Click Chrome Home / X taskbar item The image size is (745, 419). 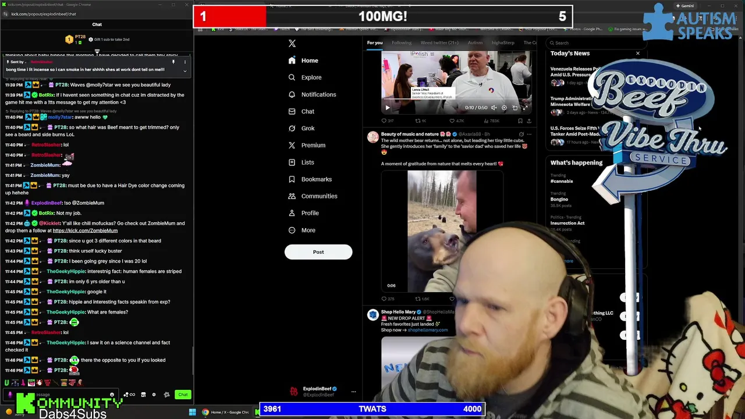point(226,412)
